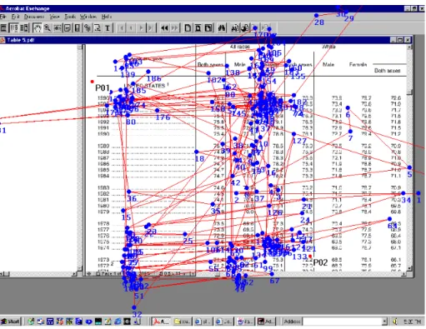Open the View menu

(x=54, y=17)
